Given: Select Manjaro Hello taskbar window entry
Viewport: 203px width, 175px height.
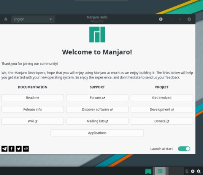Looking at the screenshot, I should (160, 171).
